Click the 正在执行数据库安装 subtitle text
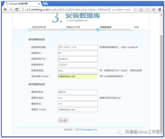 point(77,21)
